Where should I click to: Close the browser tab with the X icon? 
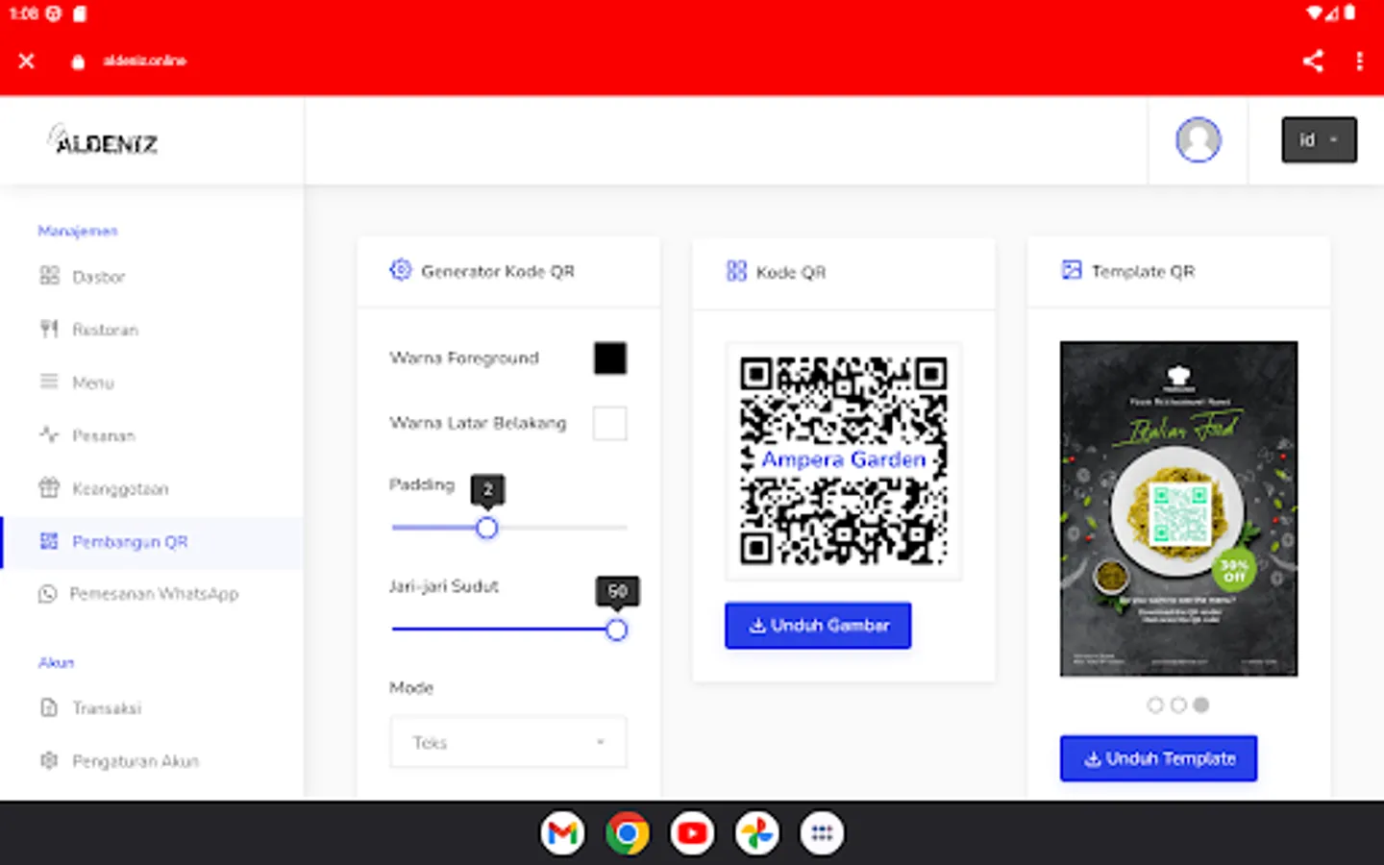27,61
